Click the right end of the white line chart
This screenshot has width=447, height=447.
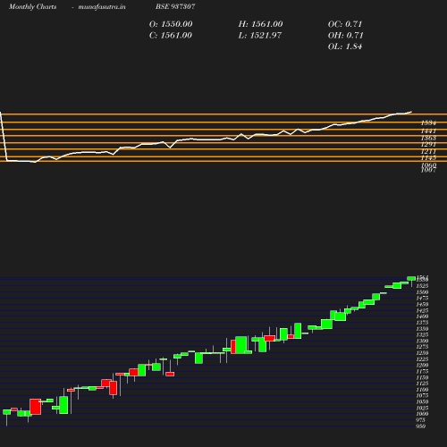(x=411, y=112)
